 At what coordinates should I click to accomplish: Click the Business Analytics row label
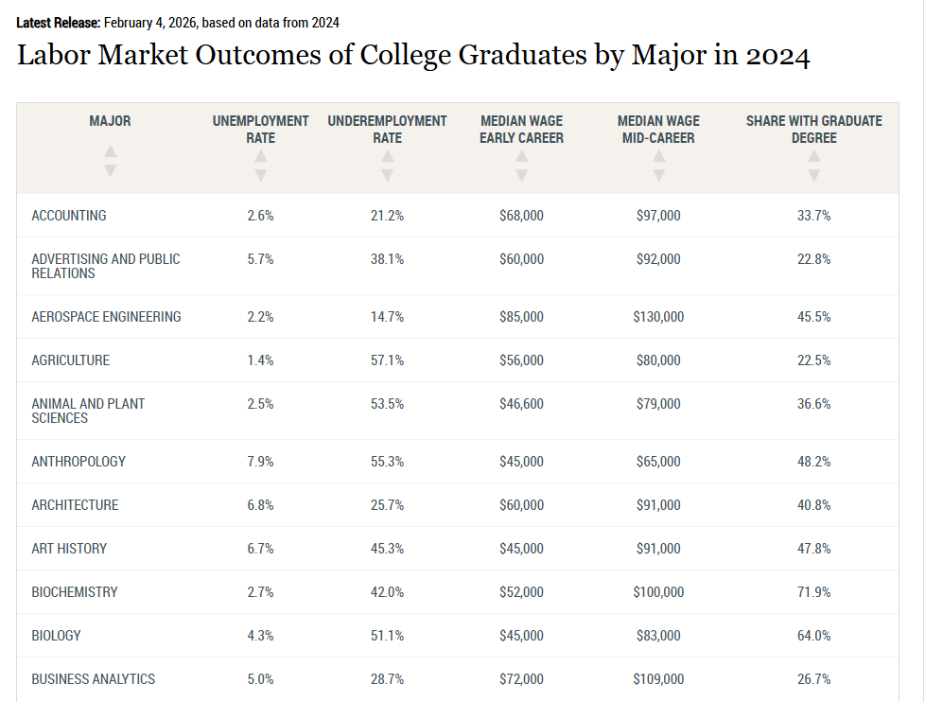pyautogui.click(x=93, y=679)
